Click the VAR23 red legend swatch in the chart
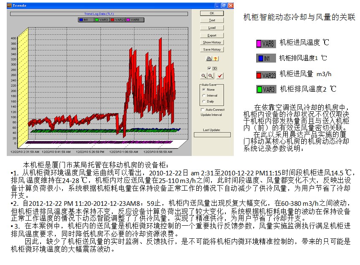This screenshot has width=360, height=265. [x=113, y=20]
